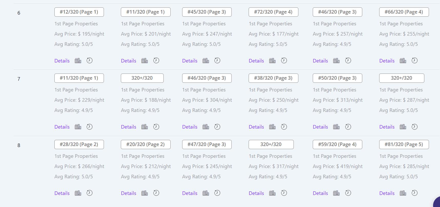Click history clock icon in the $419/night card

[348, 193]
